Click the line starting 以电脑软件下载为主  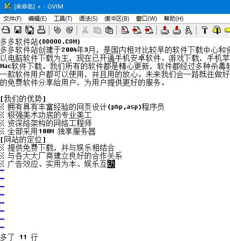coord(115,58)
